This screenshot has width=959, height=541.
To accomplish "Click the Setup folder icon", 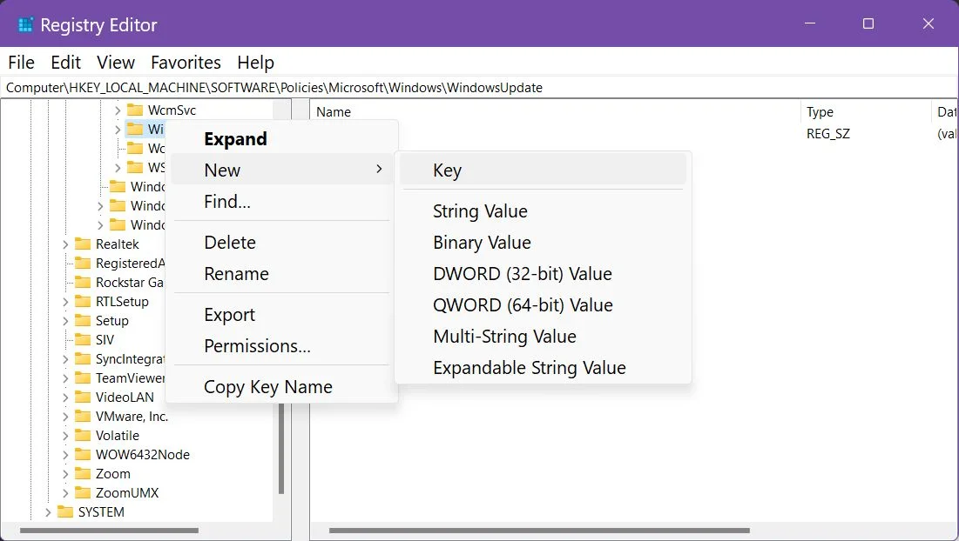I will (83, 321).
